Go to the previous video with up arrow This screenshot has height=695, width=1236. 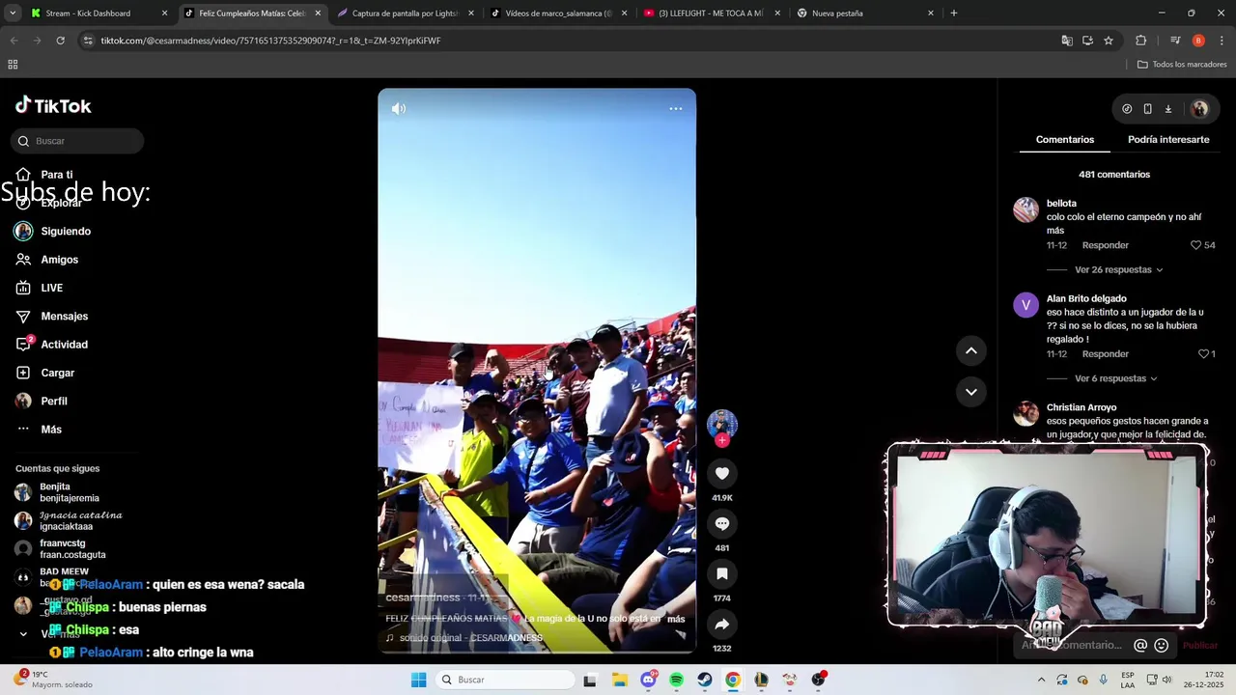(970, 351)
